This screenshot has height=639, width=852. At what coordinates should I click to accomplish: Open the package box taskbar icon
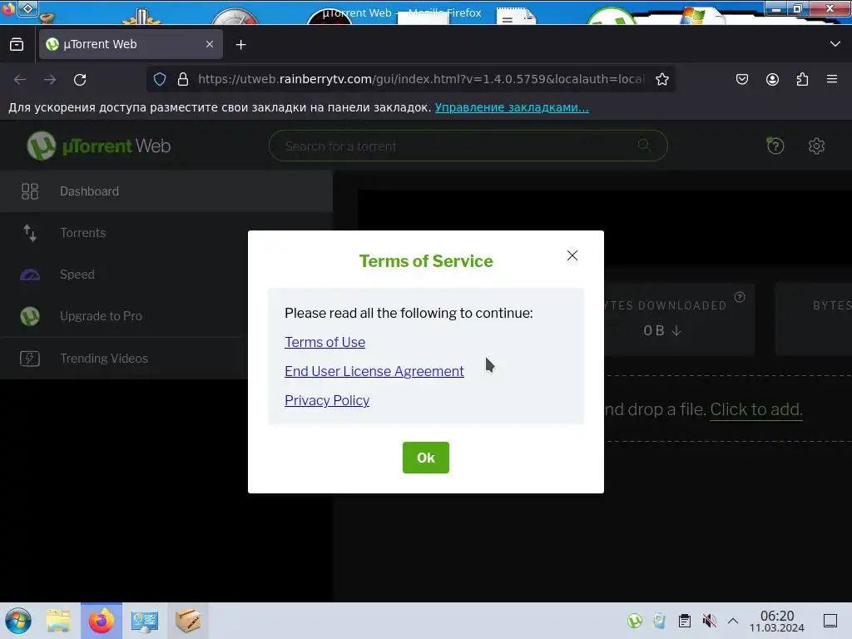[188, 621]
